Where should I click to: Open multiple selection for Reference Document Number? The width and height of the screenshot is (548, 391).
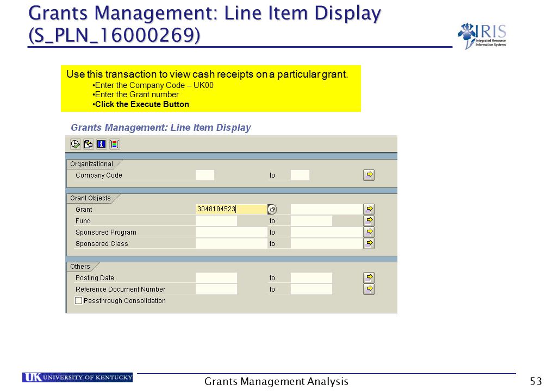coord(369,289)
